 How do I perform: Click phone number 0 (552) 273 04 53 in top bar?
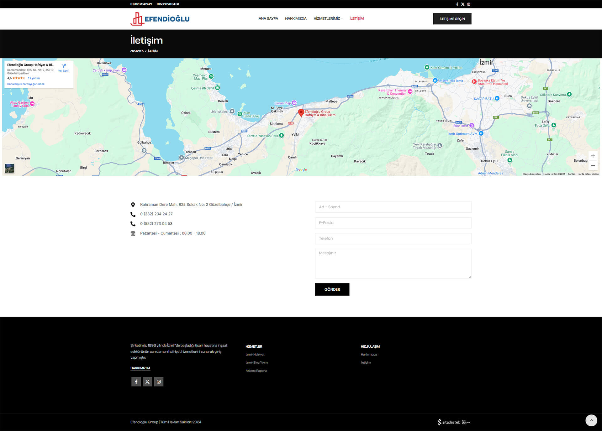click(x=168, y=4)
